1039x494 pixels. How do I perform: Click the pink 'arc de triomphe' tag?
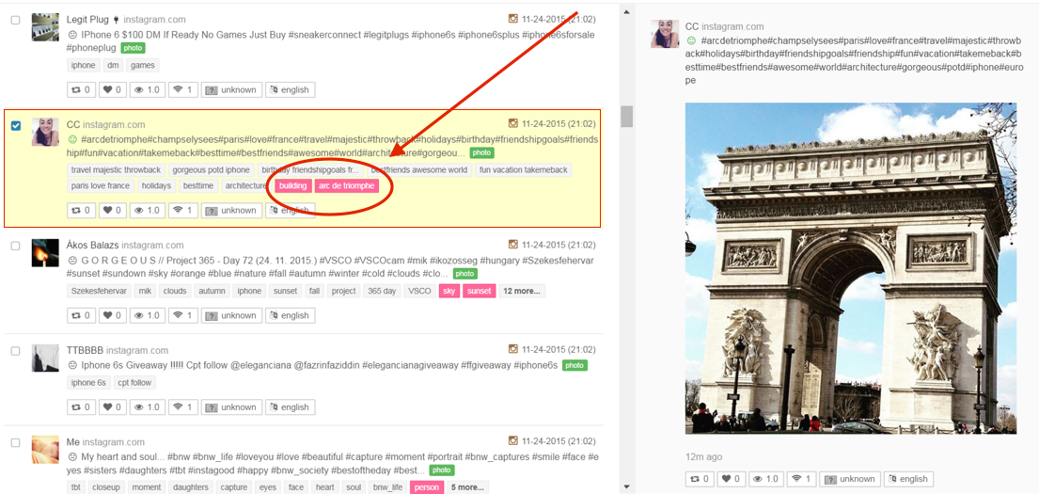(346, 186)
